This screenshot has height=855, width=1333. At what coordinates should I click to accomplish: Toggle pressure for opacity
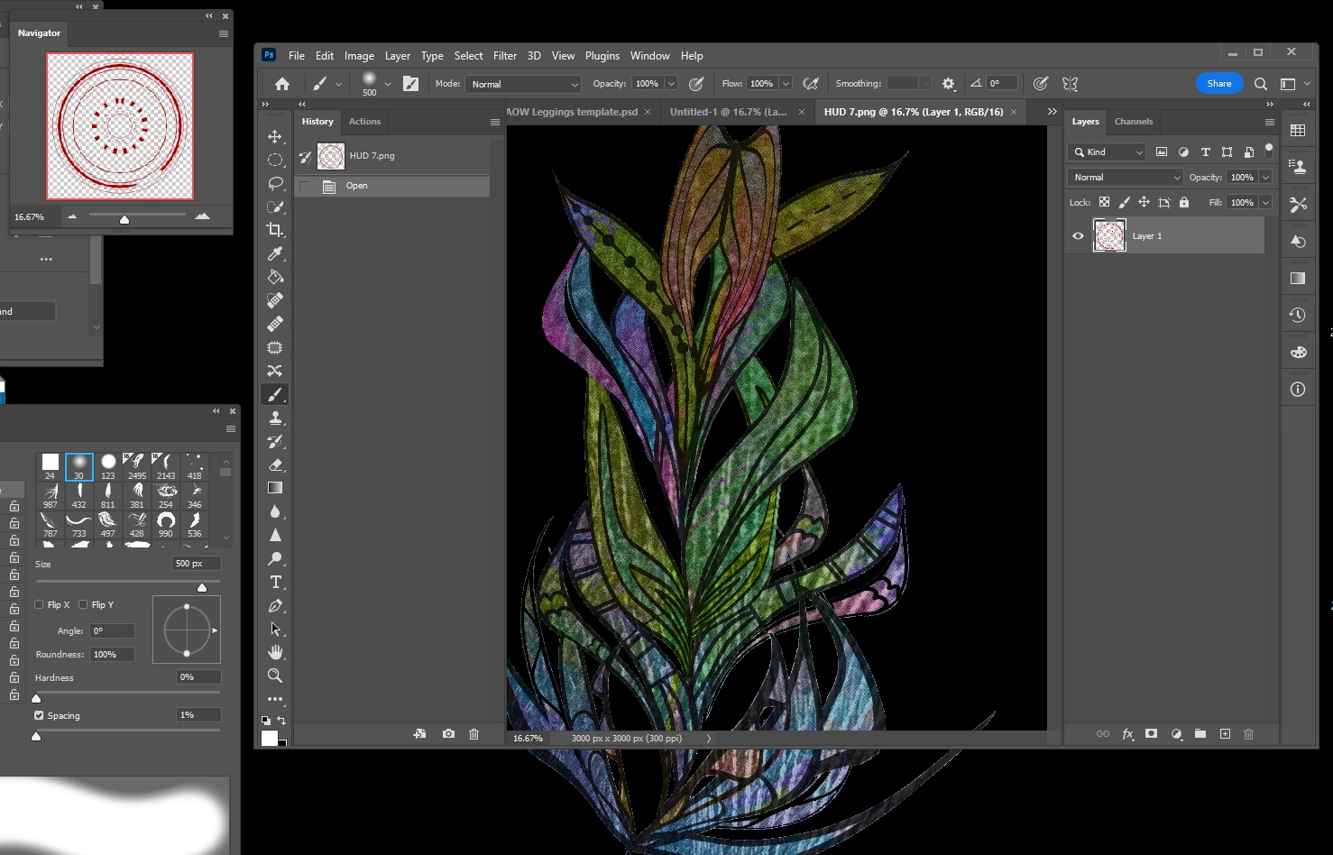696,84
